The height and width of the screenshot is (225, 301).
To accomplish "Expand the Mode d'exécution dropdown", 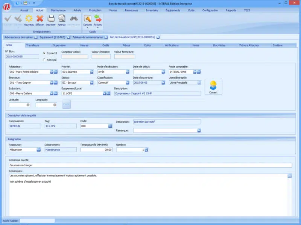I will [127, 72].
